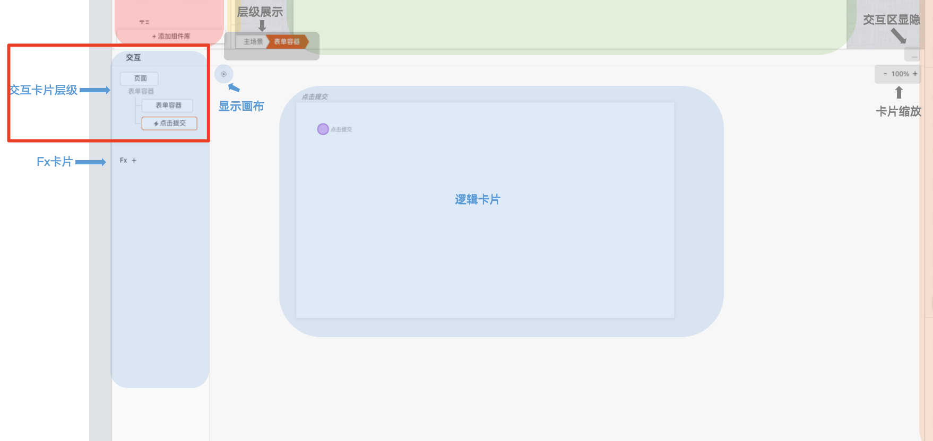Zoom in the card with plus button

coord(915,74)
